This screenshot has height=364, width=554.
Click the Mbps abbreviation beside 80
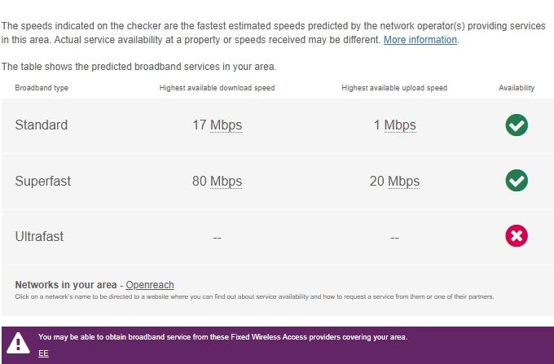point(226,182)
